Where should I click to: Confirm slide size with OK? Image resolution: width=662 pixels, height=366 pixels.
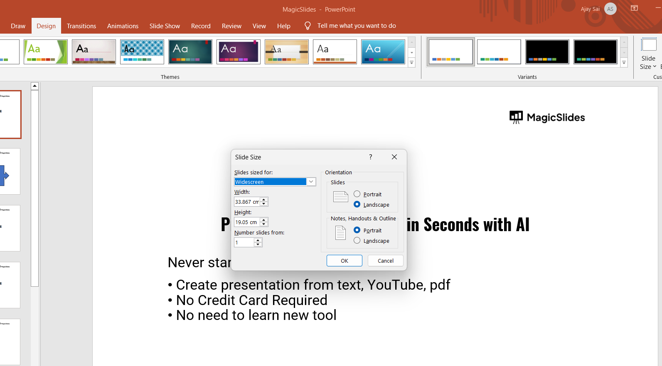click(345, 261)
